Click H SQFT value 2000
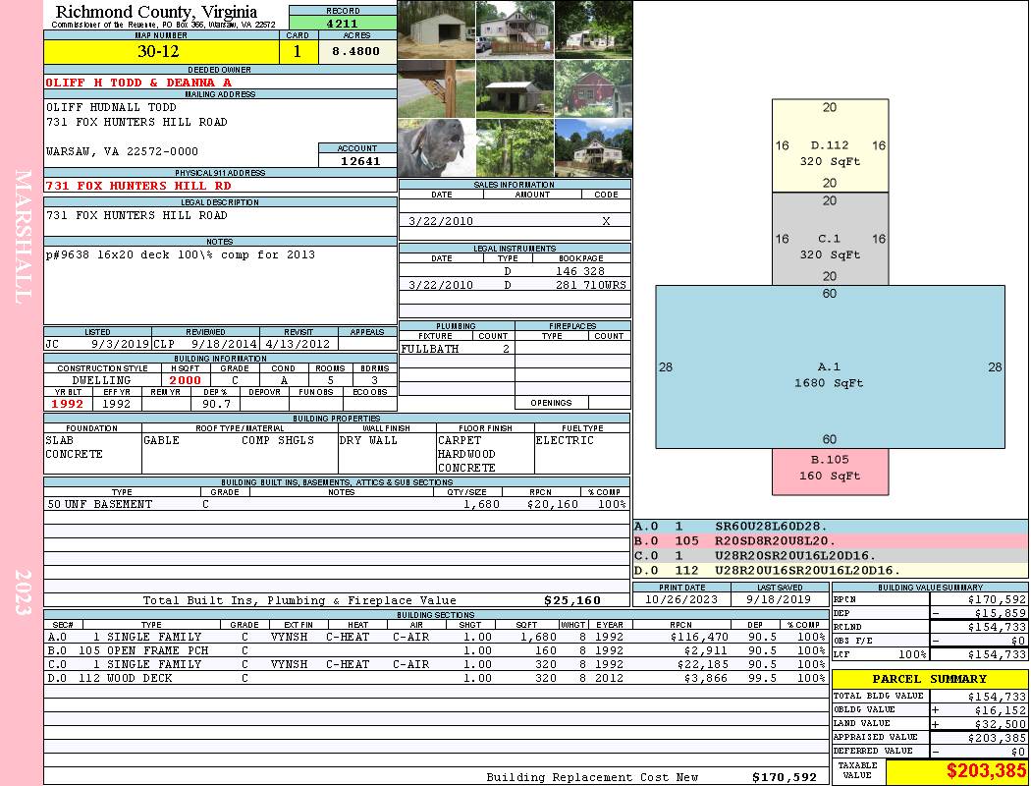 click(x=186, y=380)
